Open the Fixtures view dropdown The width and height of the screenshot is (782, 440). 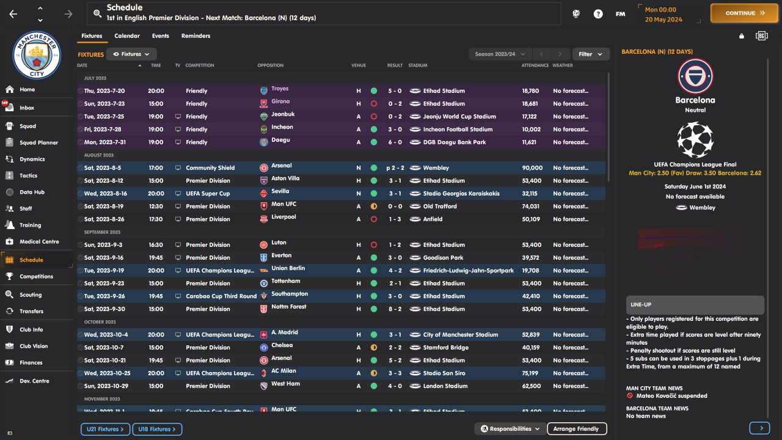click(x=131, y=54)
